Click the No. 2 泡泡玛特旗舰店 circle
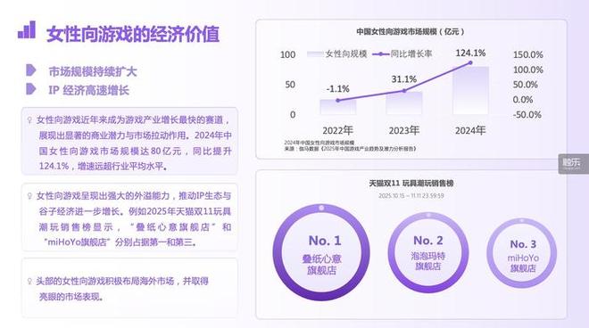589x328 pixels. pos(427,252)
